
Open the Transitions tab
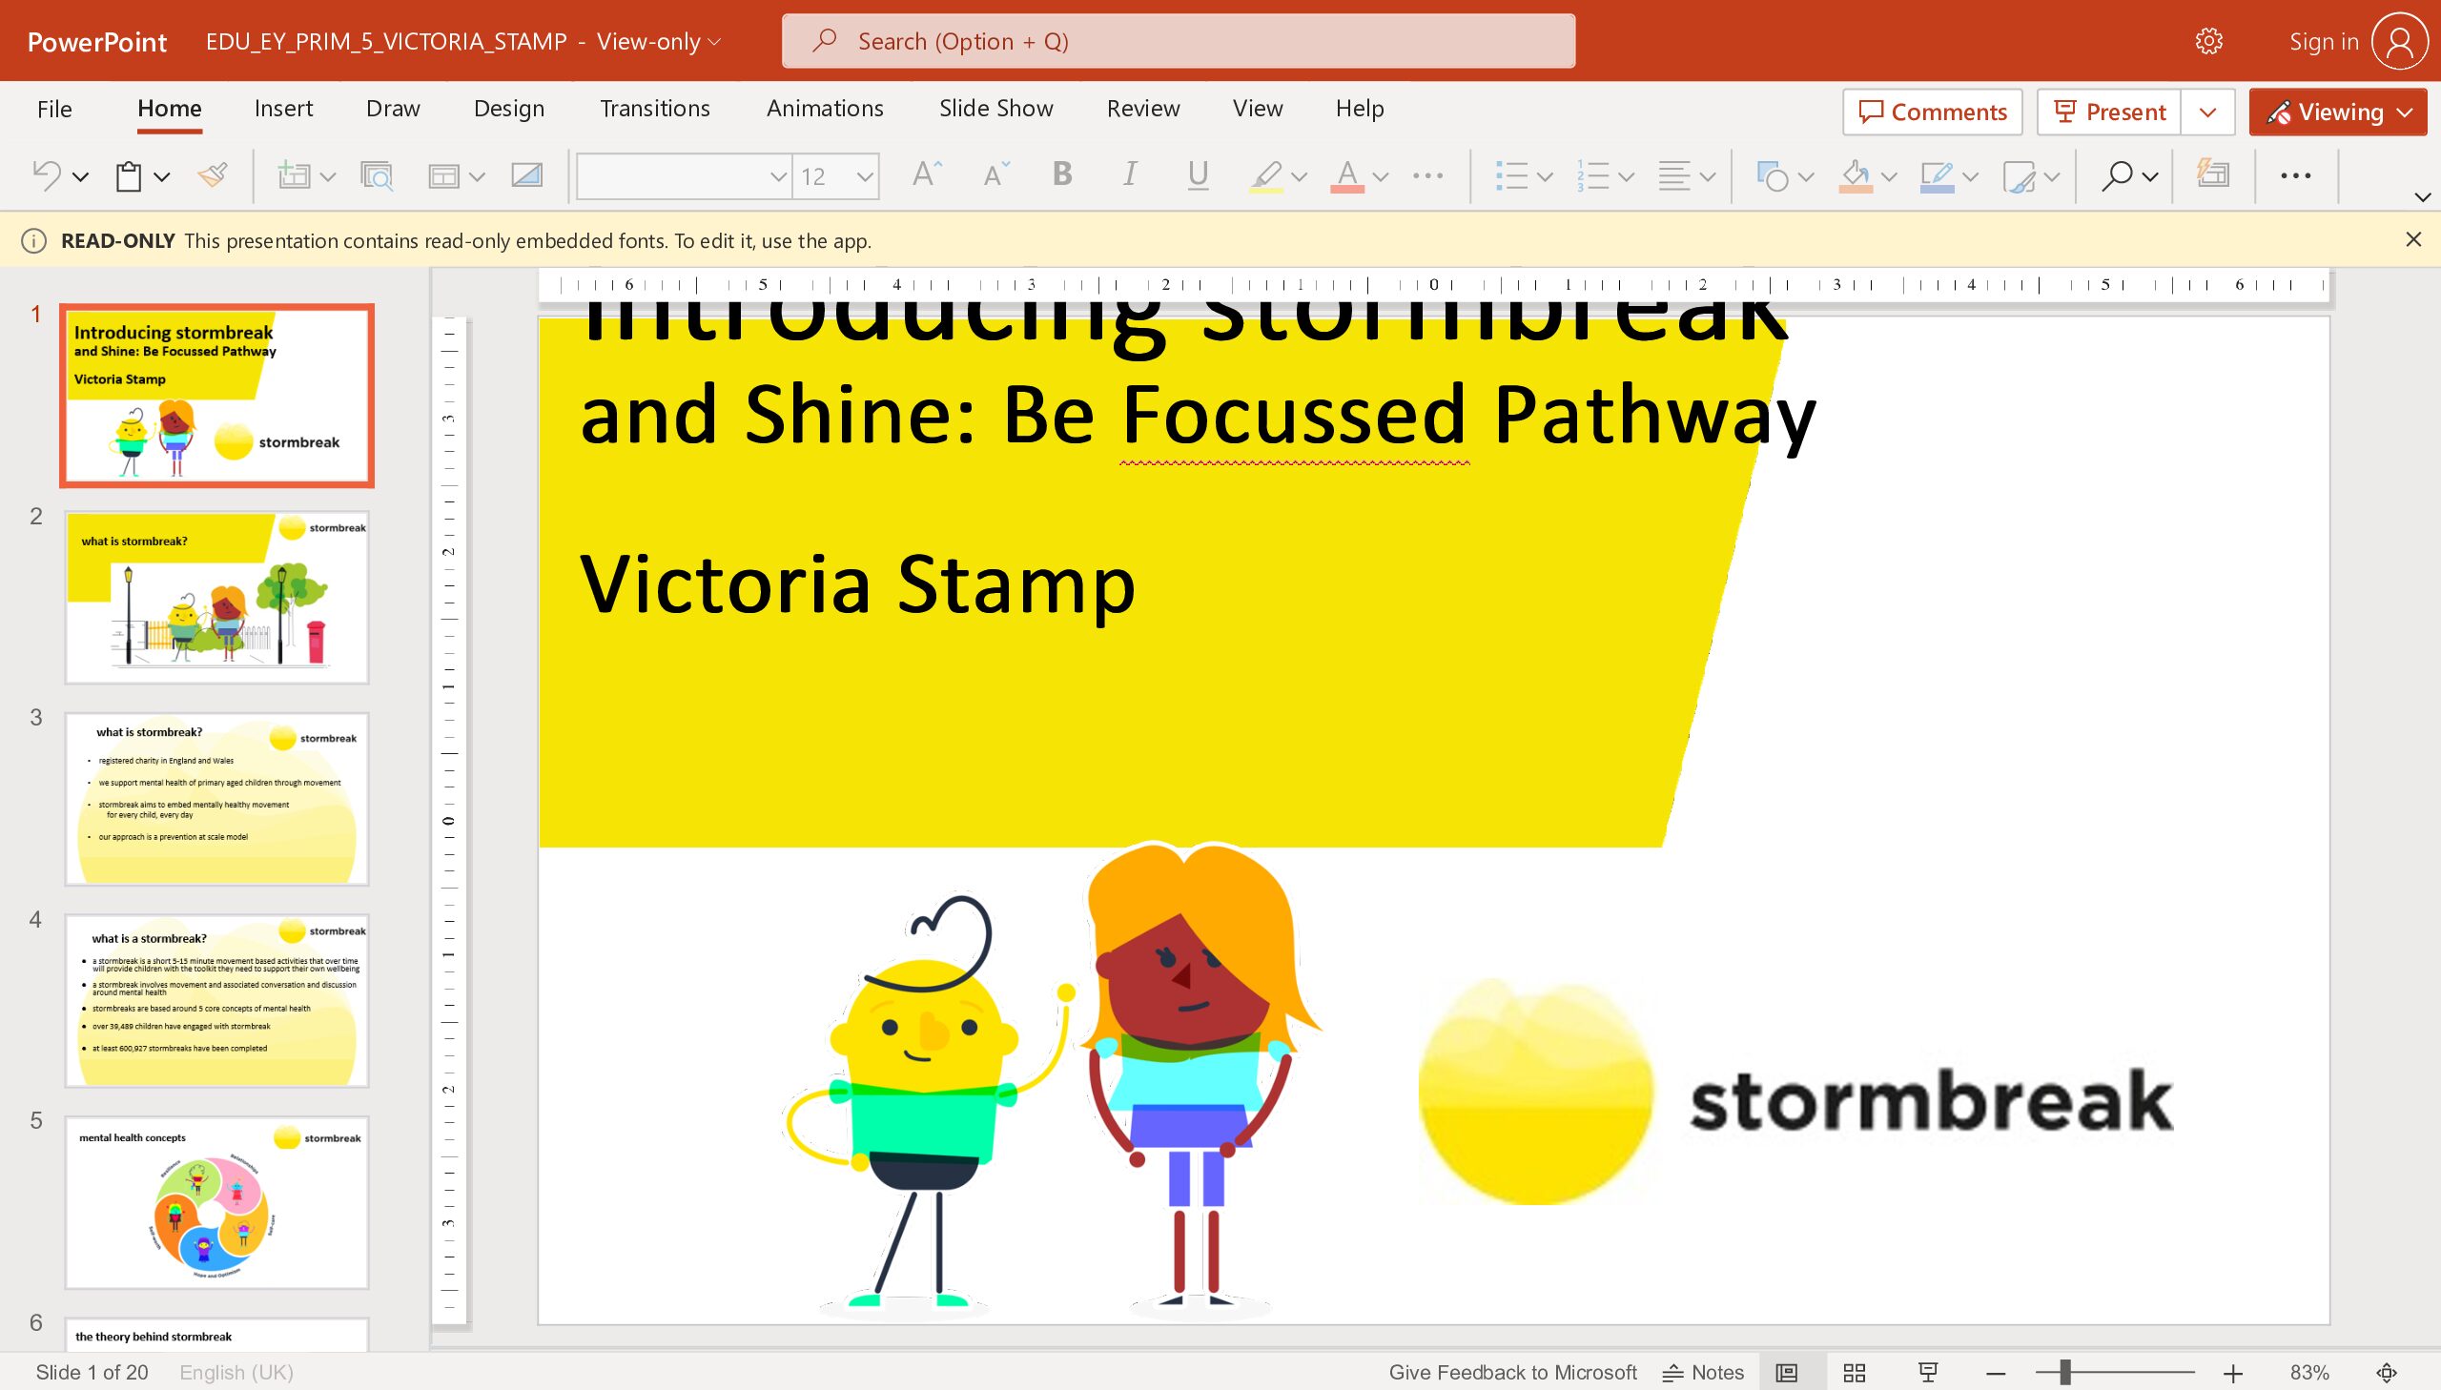point(654,109)
